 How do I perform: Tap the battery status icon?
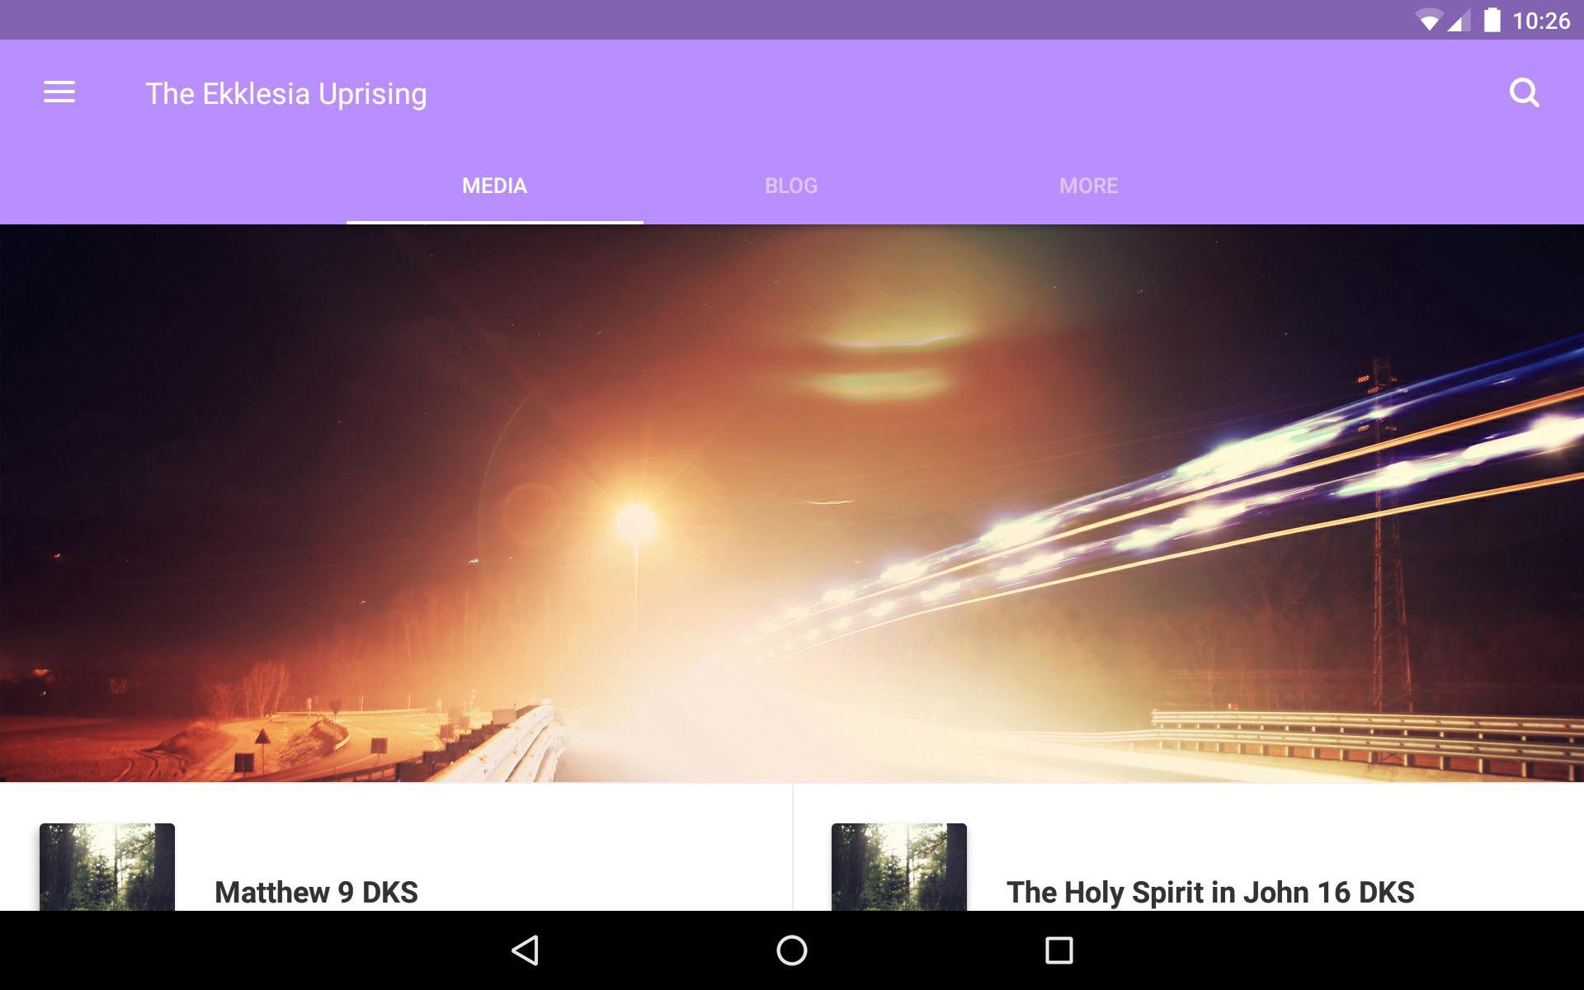tap(1492, 20)
